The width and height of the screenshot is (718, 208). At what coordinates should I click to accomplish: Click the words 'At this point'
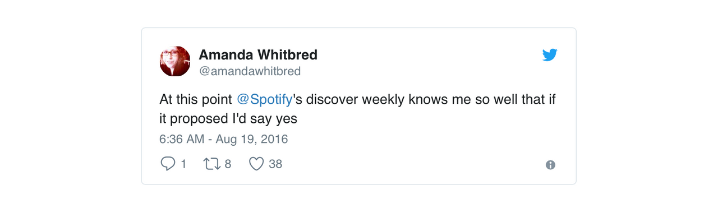coord(196,100)
